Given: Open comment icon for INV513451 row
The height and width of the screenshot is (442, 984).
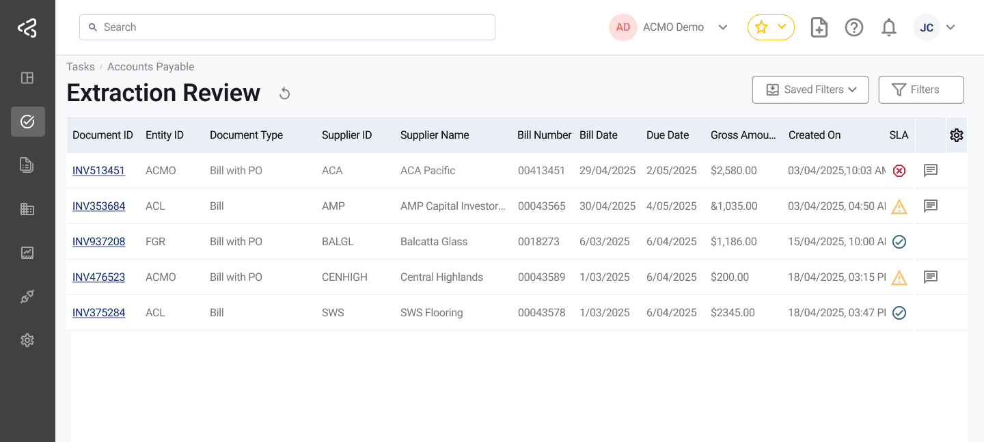Looking at the screenshot, I should [931, 170].
